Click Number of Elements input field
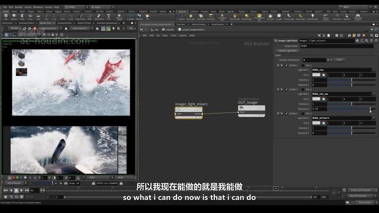This screenshot has width=379, height=213. coord(314,60)
